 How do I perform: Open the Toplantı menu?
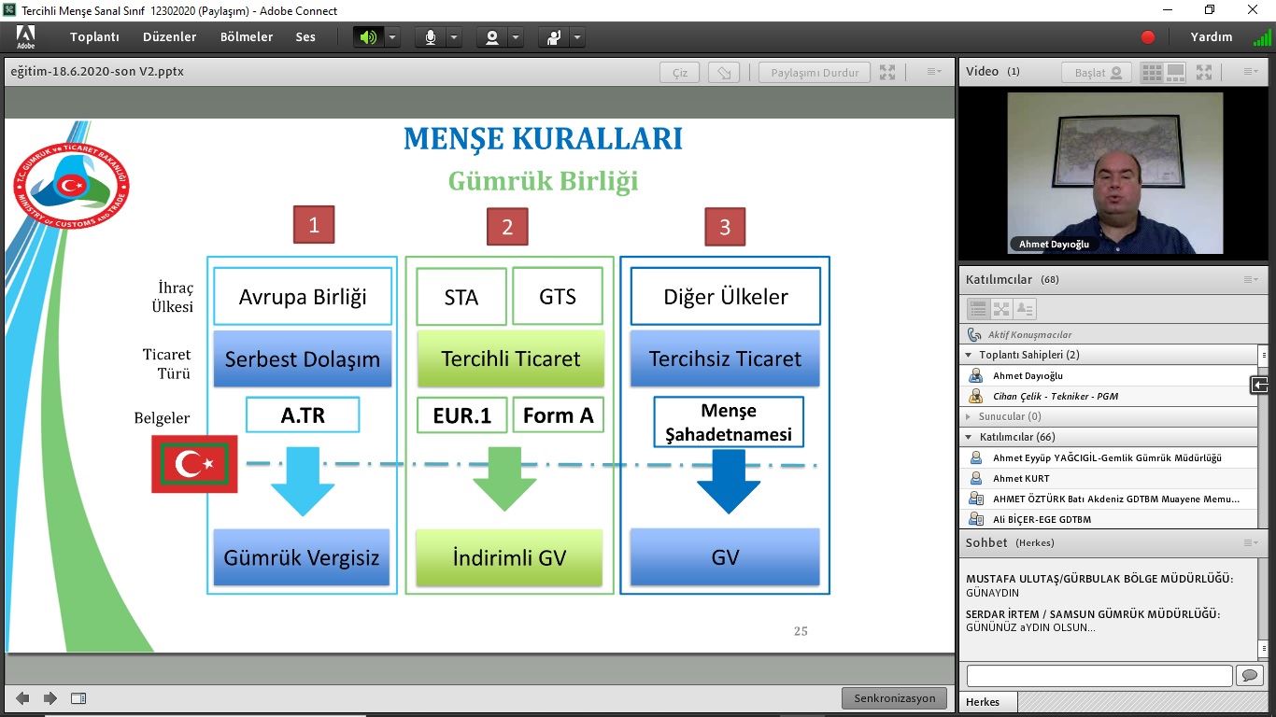(94, 37)
